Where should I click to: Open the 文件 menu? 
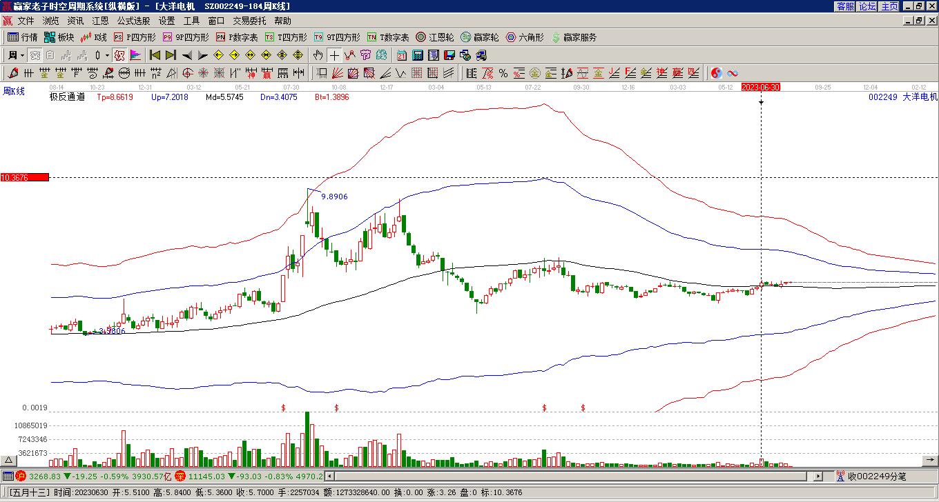point(26,21)
